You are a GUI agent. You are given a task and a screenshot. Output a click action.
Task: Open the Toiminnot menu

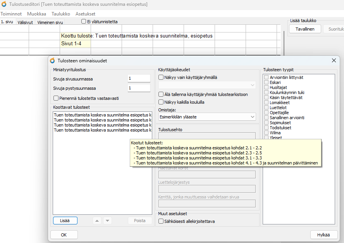point(11,14)
